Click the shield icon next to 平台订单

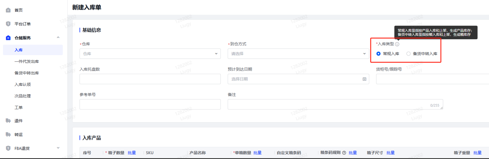point(8,24)
